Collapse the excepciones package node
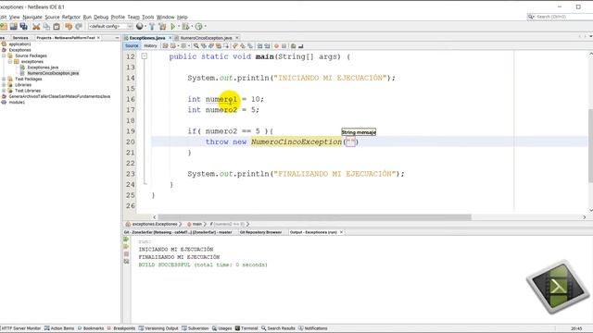The image size is (593, 333). (10, 62)
